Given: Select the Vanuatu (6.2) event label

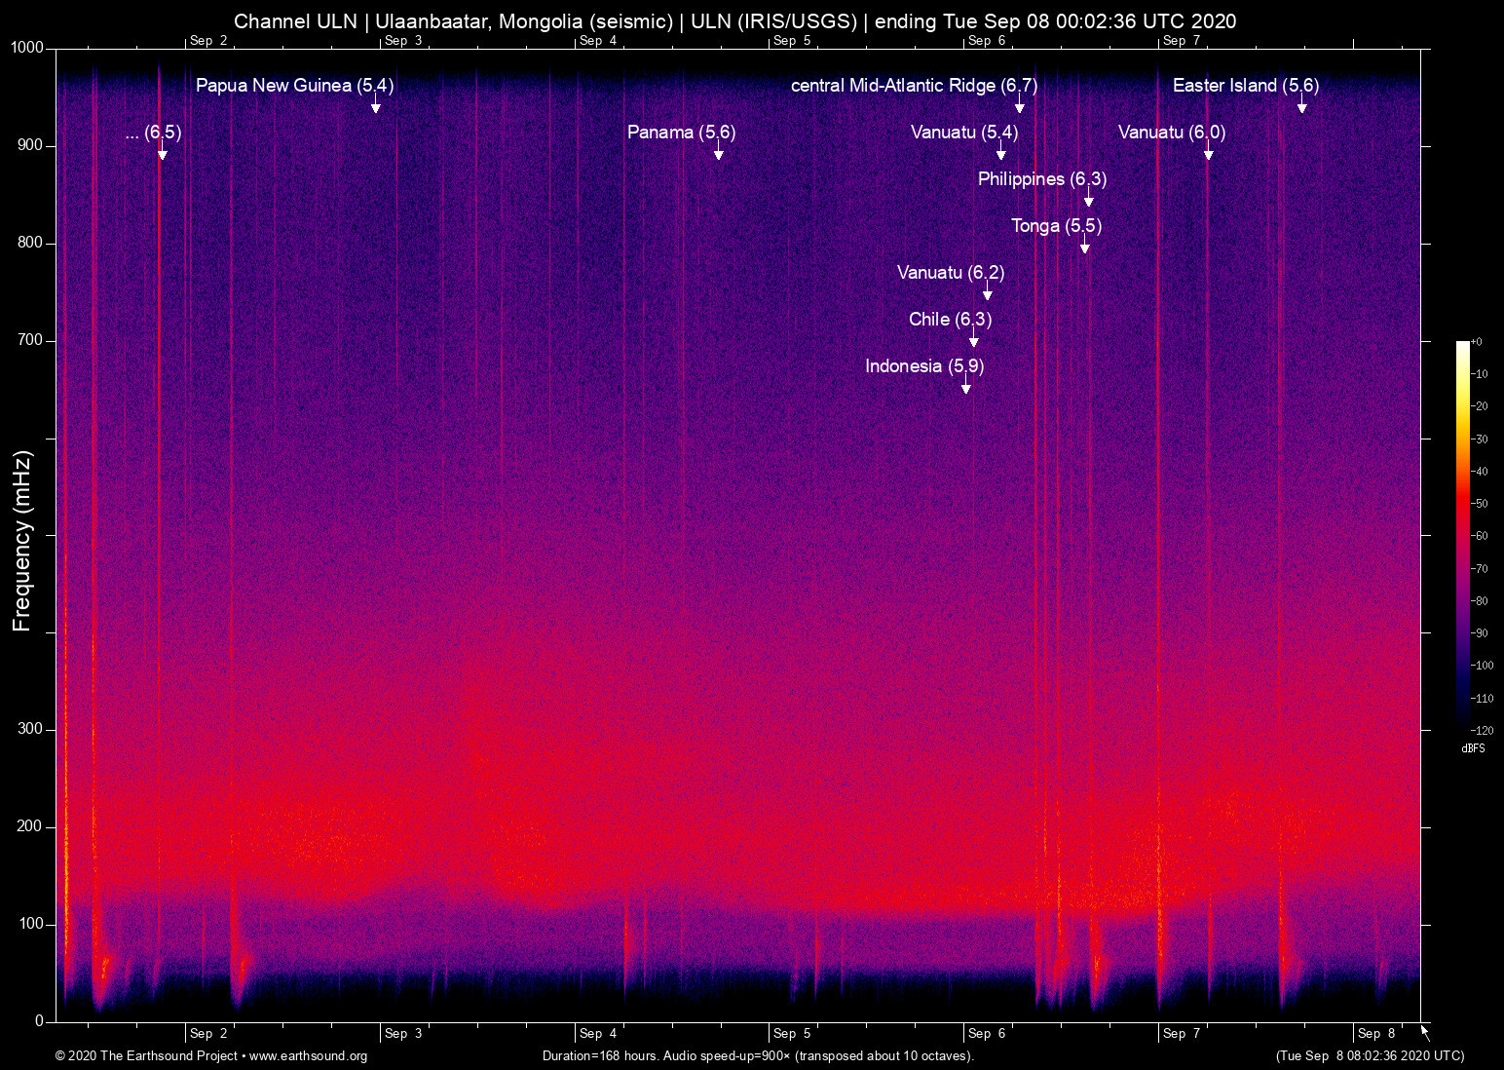Looking at the screenshot, I should (x=950, y=273).
